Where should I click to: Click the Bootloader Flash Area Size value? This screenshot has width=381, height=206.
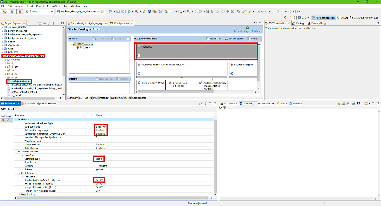point(99,180)
